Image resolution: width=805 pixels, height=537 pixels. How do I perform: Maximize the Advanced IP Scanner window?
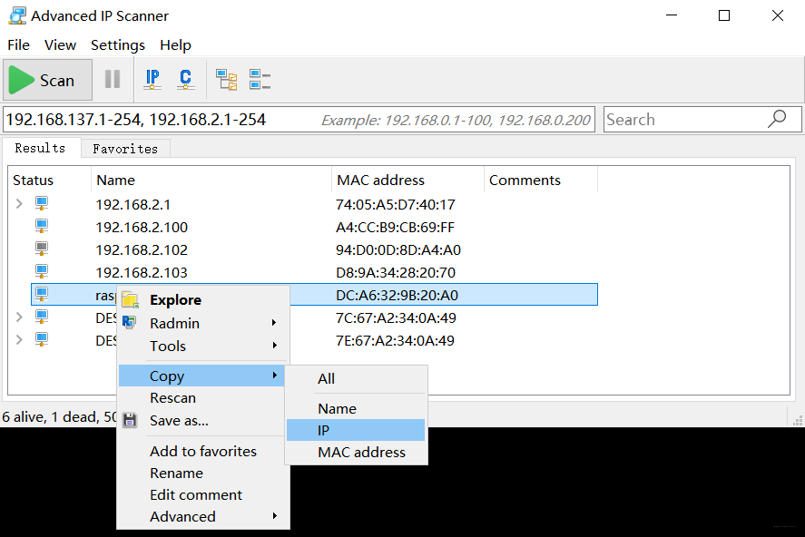tap(724, 16)
